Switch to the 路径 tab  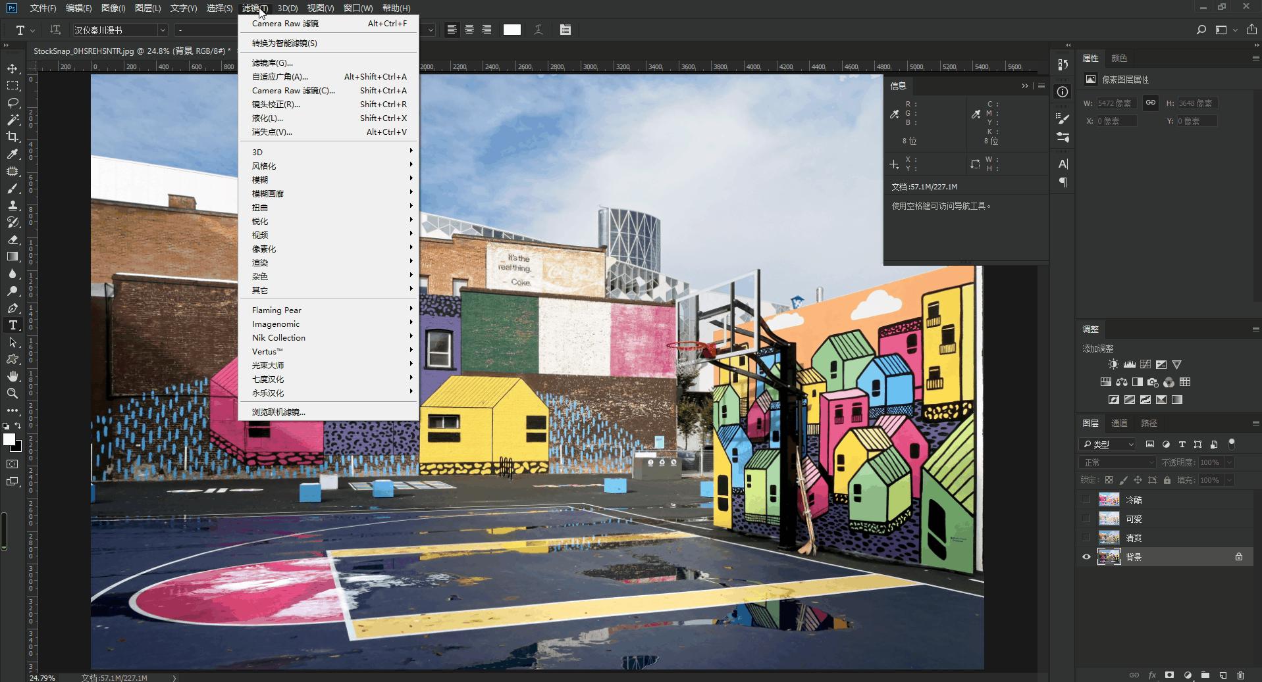(1149, 423)
